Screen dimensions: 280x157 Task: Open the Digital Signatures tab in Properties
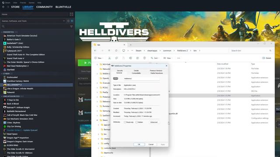[157, 73]
